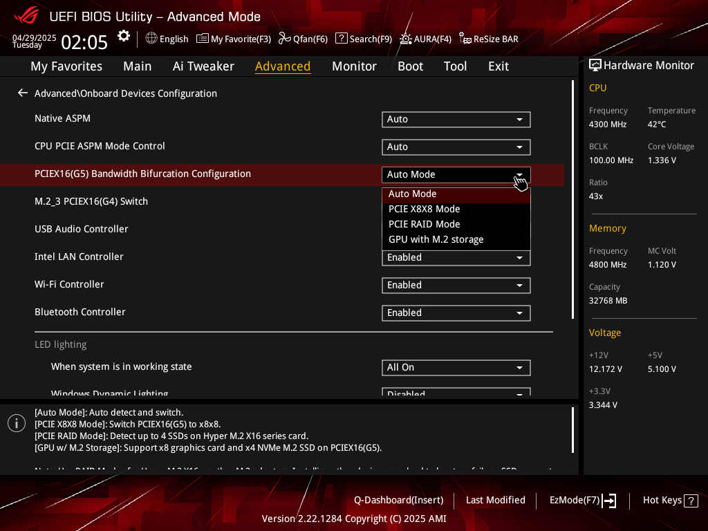Click the LED lighting section heading

point(61,344)
